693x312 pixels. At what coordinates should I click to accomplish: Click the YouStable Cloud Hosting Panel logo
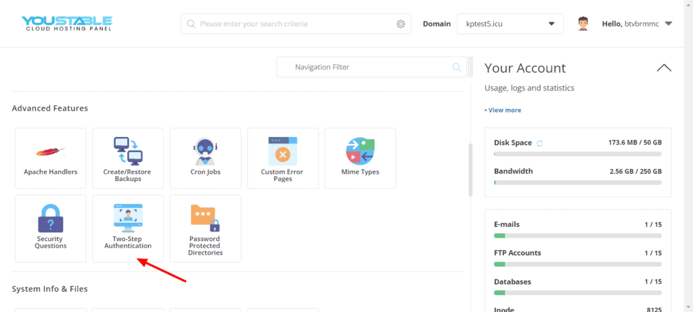pyautogui.click(x=66, y=24)
